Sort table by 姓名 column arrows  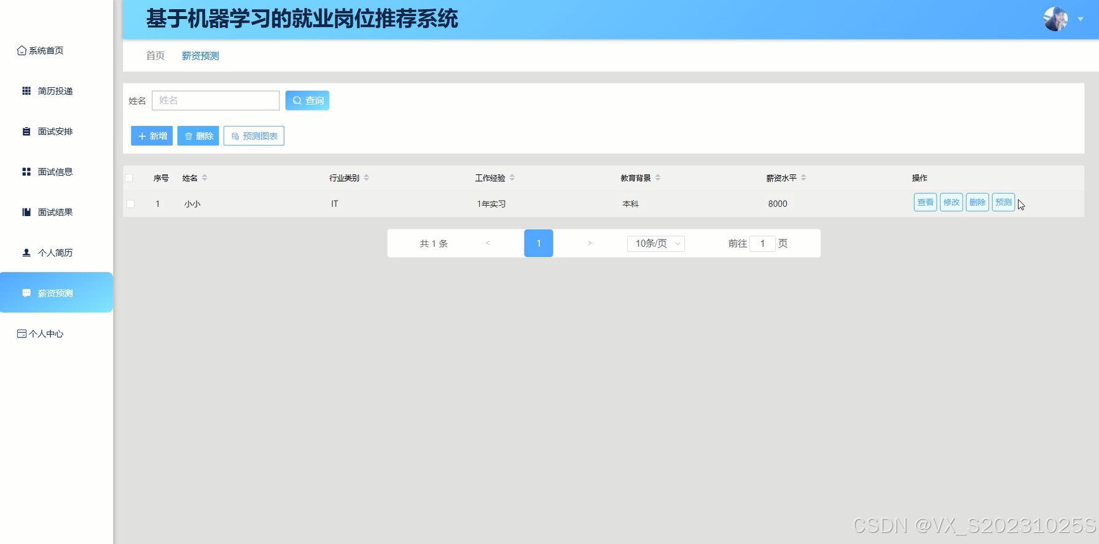point(205,177)
